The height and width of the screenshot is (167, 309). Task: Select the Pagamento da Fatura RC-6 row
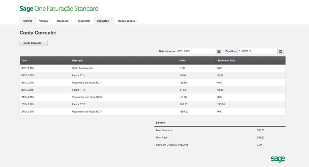[x=88, y=97]
